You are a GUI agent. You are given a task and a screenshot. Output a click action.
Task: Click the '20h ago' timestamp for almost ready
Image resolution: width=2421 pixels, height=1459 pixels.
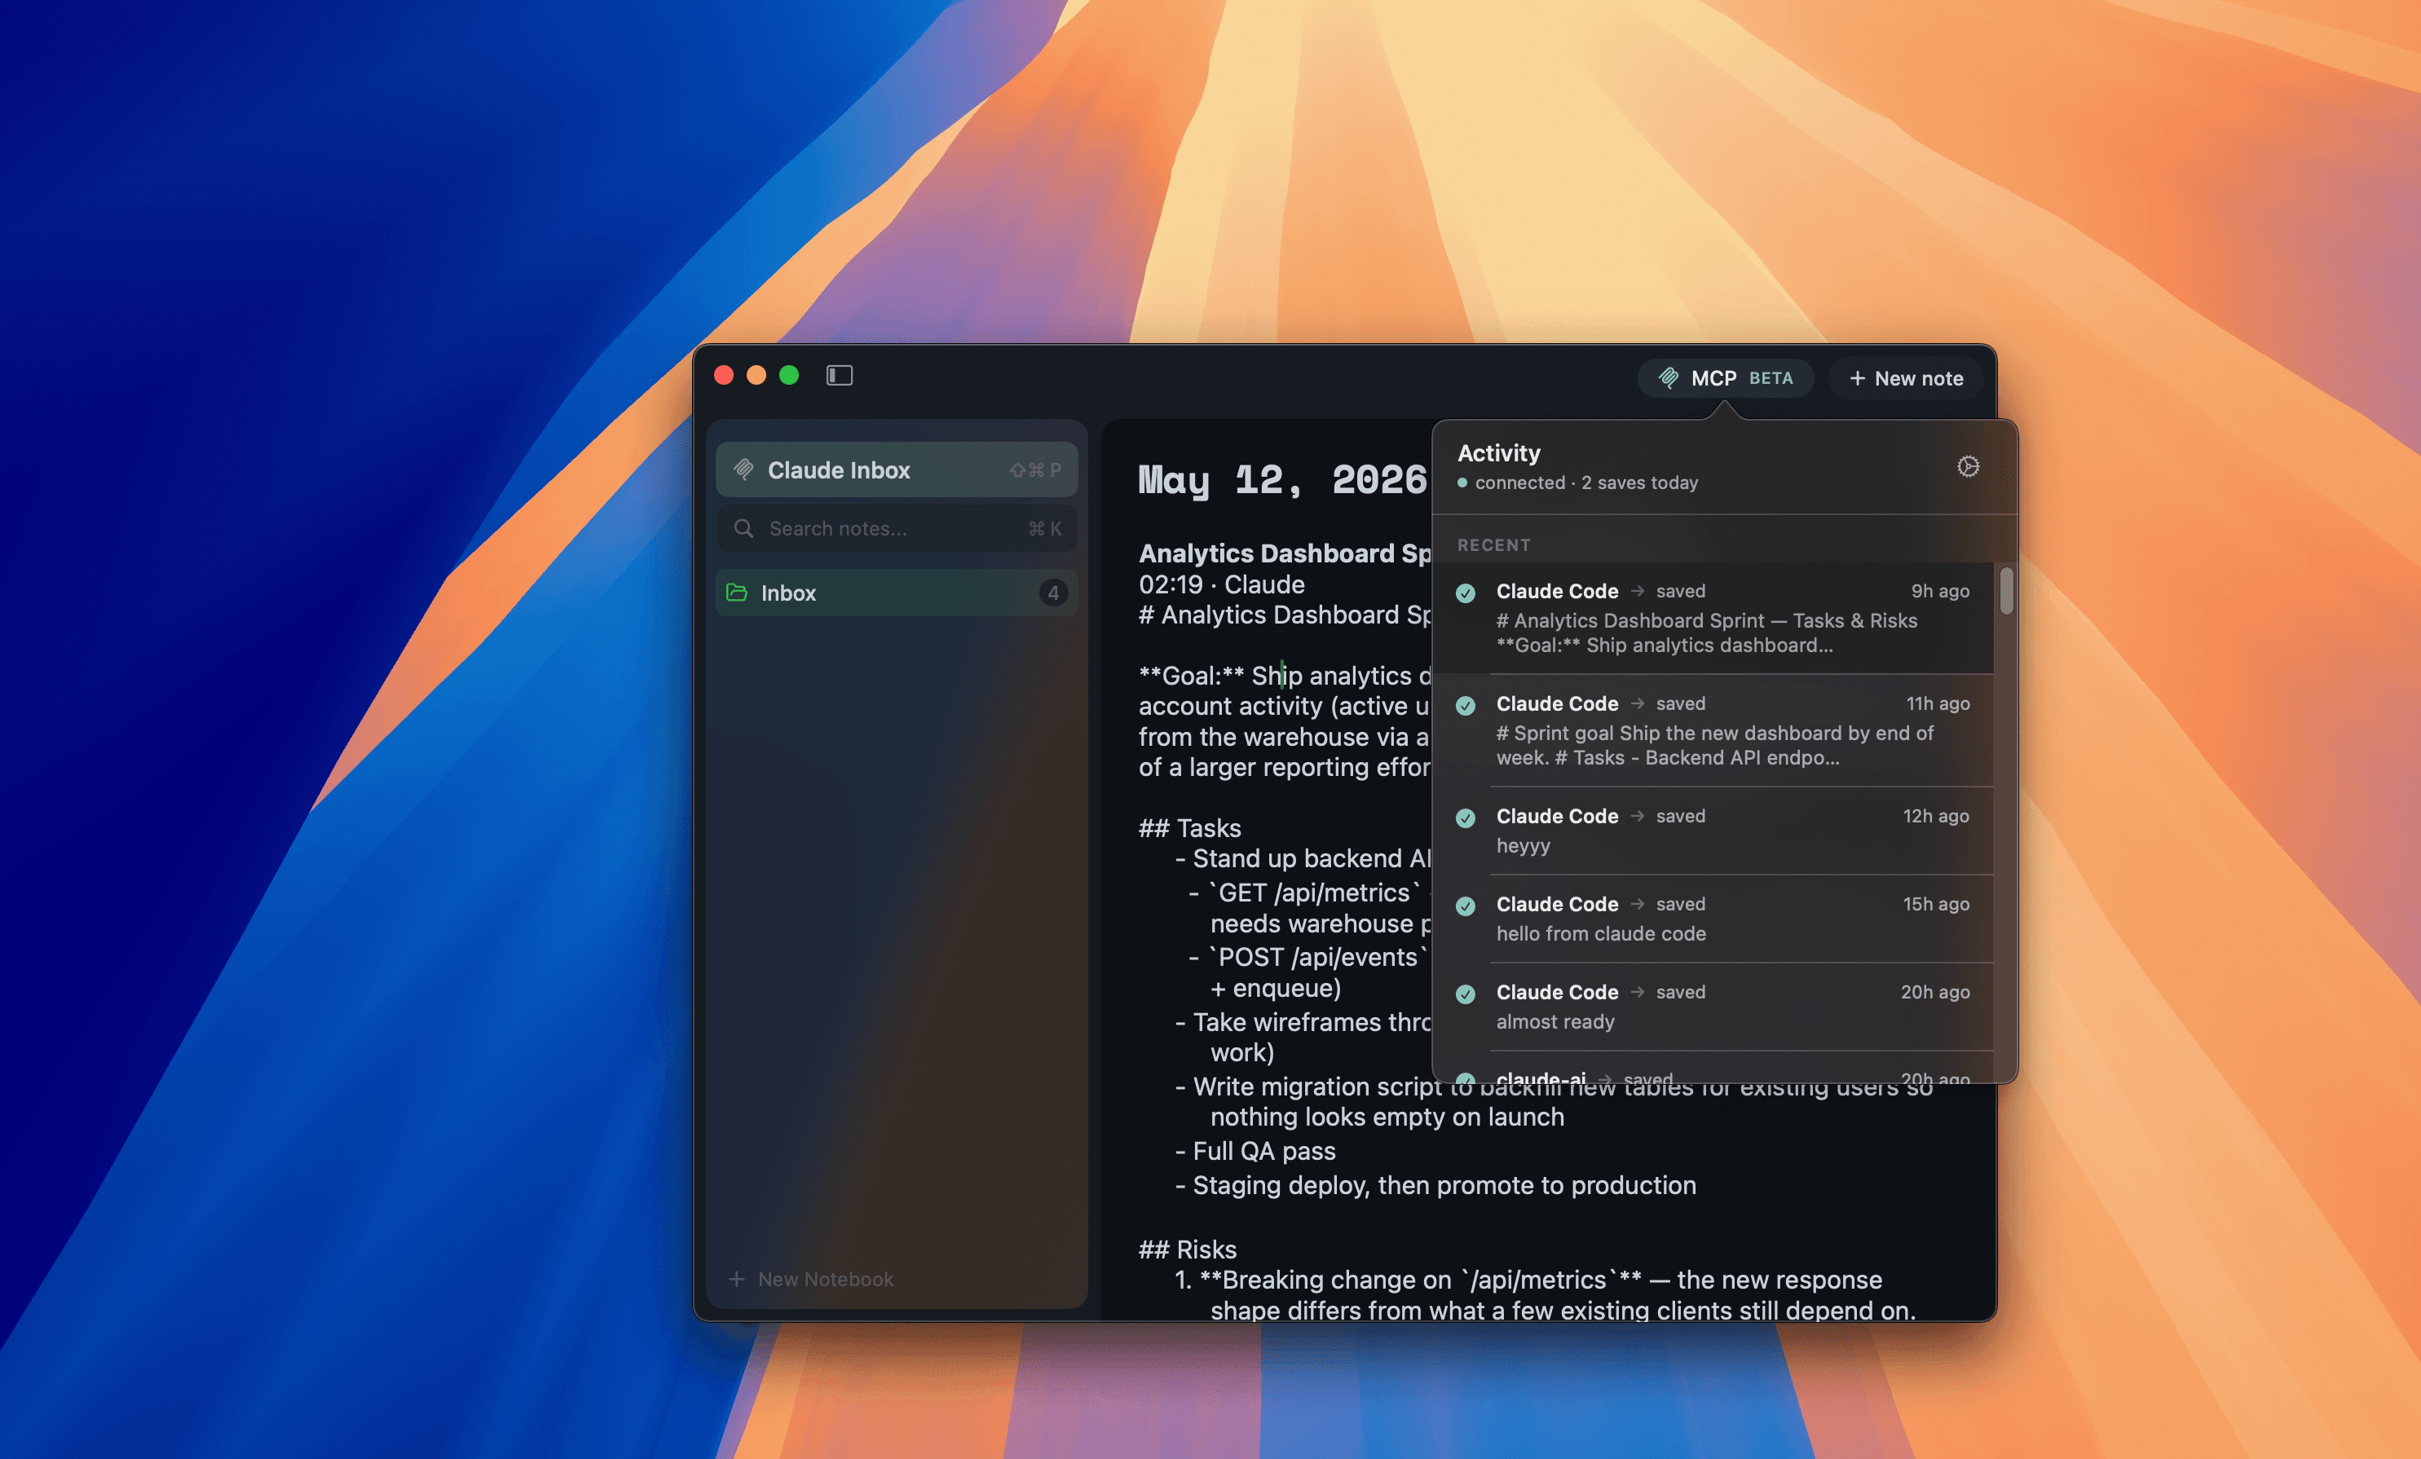pos(1934,992)
